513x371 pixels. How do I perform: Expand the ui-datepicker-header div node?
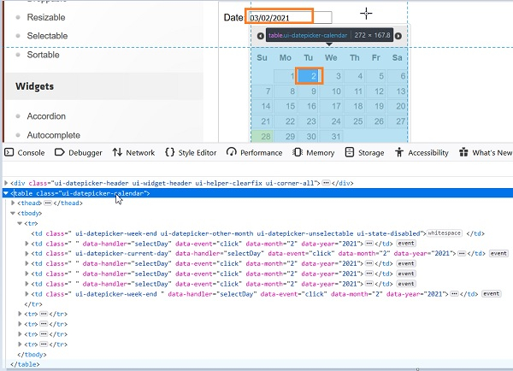pyautogui.click(x=6, y=183)
